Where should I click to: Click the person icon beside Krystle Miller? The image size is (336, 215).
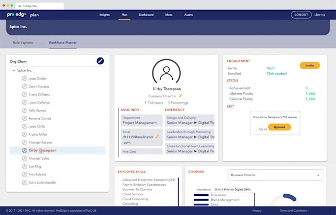pyautogui.click(x=24, y=134)
